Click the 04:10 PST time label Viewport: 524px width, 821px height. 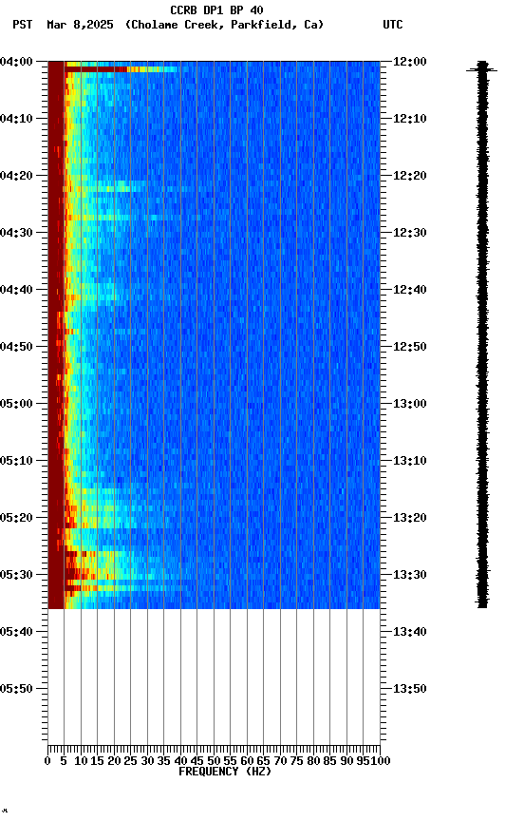(16, 119)
